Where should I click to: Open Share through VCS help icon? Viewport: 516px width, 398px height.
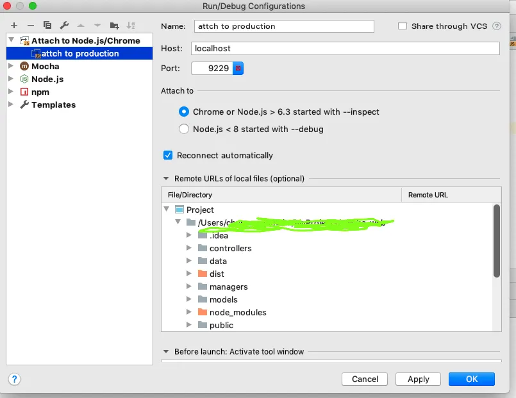[497, 26]
